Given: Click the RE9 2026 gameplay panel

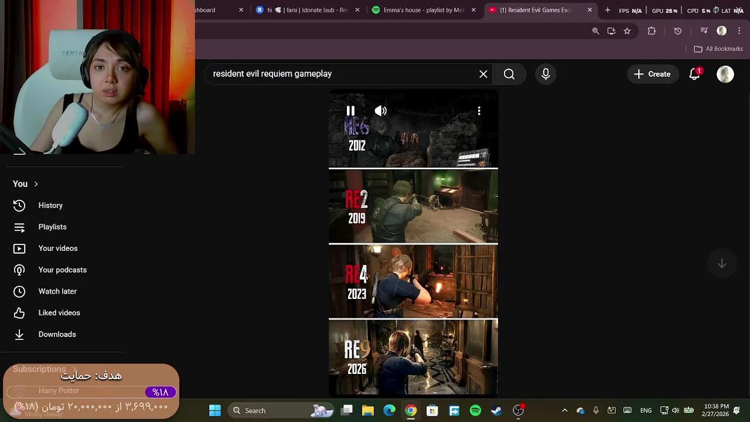Looking at the screenshot, I should (413, 358).
